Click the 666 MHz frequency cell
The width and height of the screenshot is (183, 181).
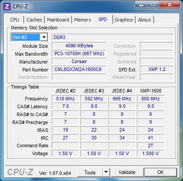point(122,99)
